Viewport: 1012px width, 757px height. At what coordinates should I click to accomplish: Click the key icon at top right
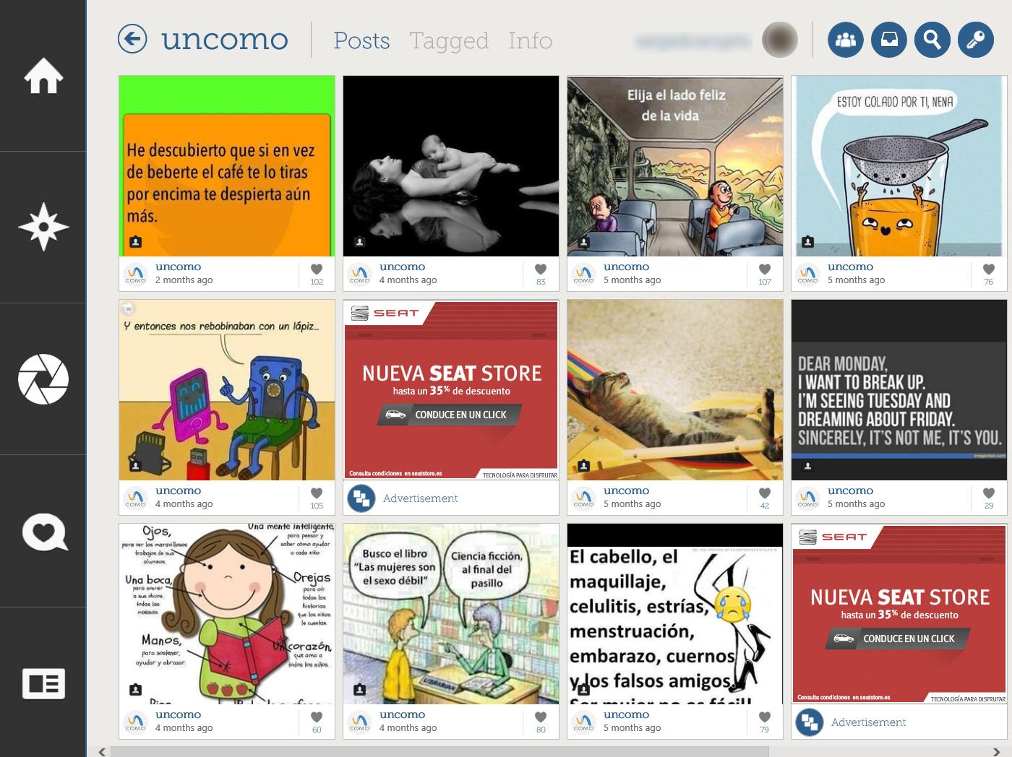(975, 40)
